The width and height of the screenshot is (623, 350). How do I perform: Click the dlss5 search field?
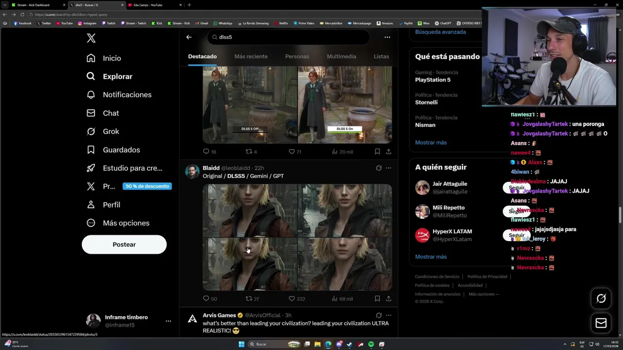click(289, 37)
